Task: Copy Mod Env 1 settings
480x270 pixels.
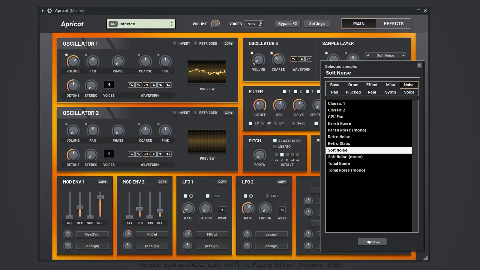Action: (103, 182)
